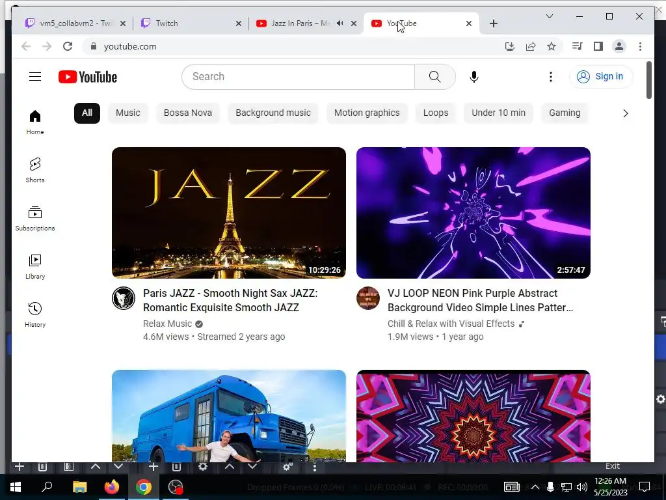
Task: View site information lock icon
Action: point(94,46)
